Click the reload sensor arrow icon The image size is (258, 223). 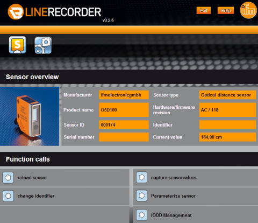8,178
